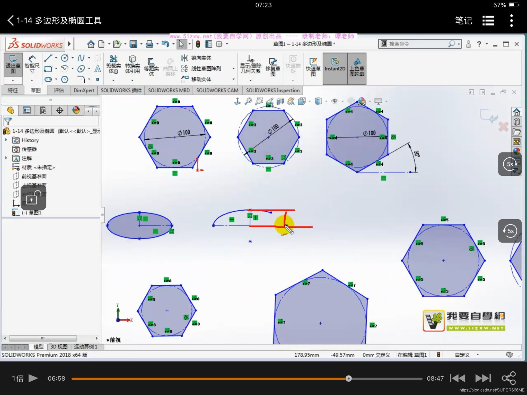Click the video progress slider track
The image size is (527, 395).
pos(206,379)
